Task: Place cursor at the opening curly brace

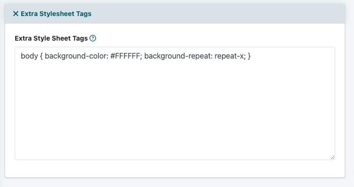Action: tap(41, 56)
